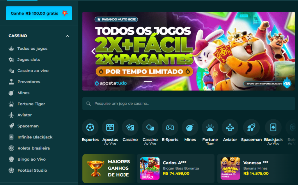The height and width of the screenshot is (185, 298).
Task: Click the R$ 14.575,00 win amount
Action: click(256, 173)
